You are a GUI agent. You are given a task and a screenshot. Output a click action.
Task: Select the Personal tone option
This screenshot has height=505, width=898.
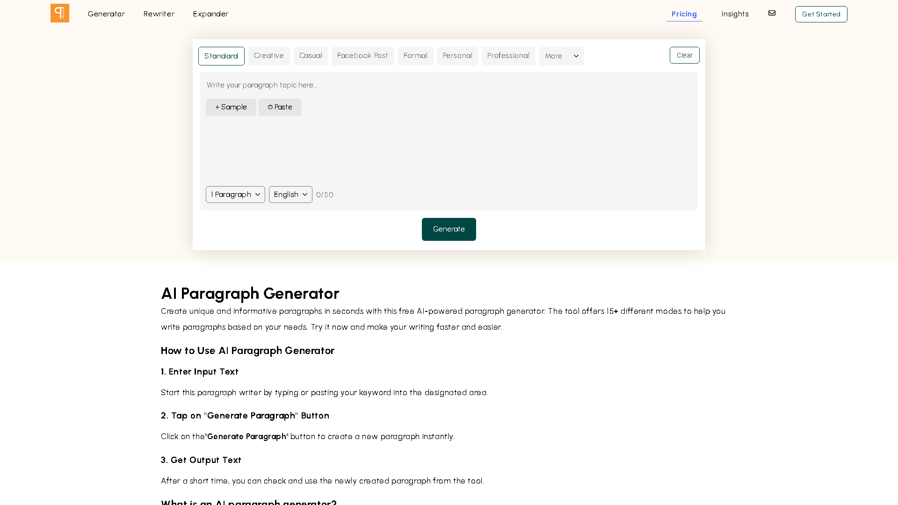pos(457,56)
